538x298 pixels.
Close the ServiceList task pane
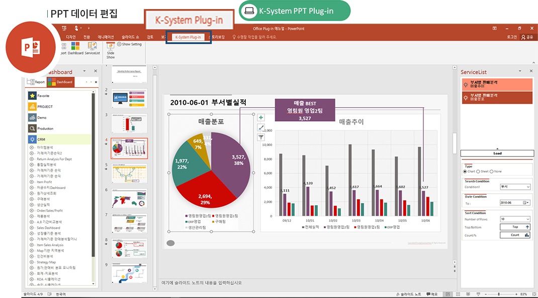click(531, 71)
